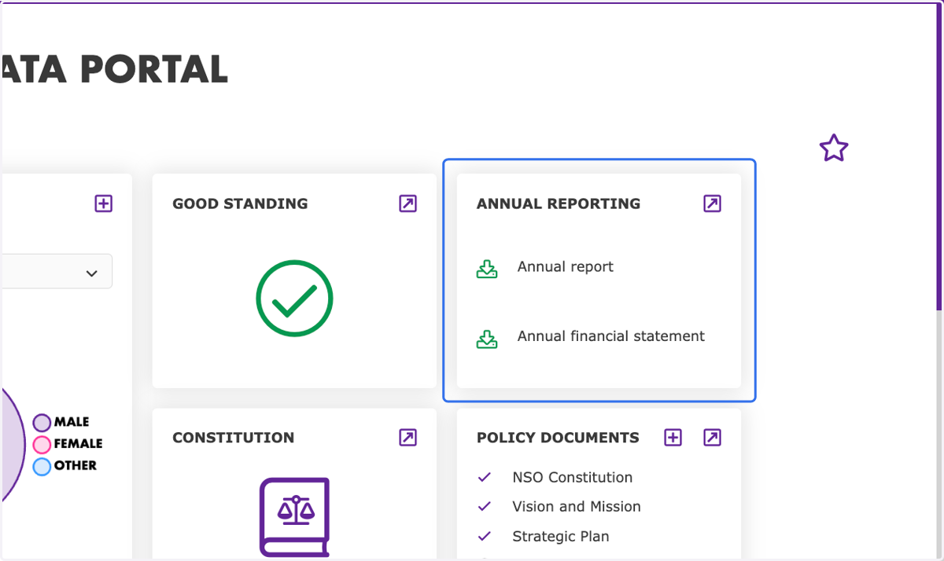Select Strategic Plan policy item
944x561 pixels.
[561, 537]
